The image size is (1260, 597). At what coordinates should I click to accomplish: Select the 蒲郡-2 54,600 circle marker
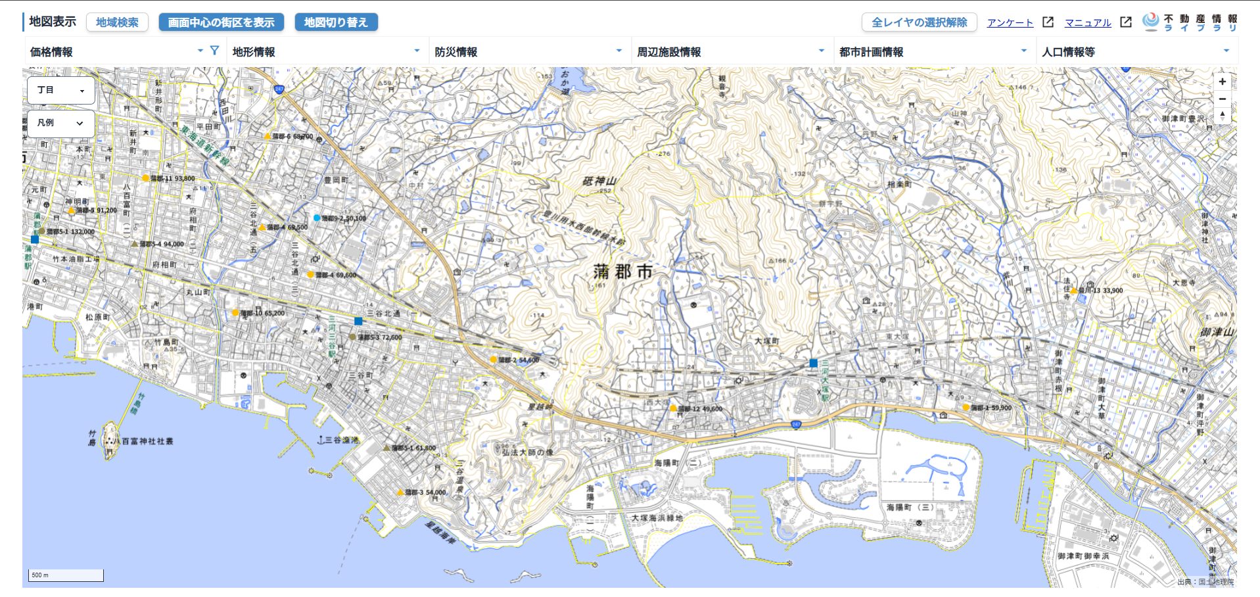pos(493,360)
